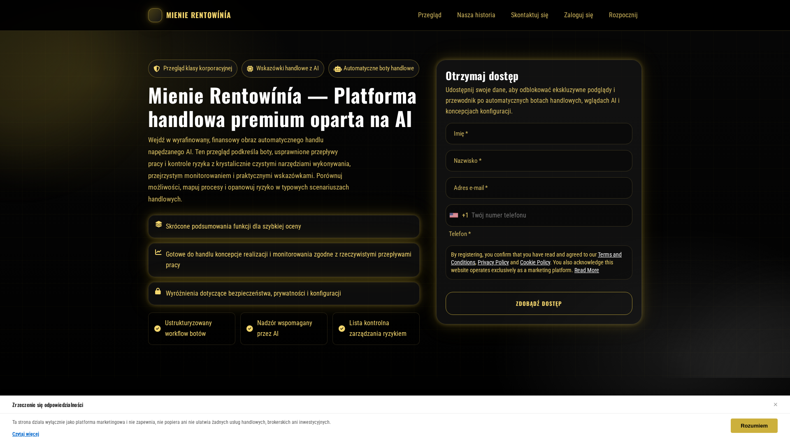Follow the Czytaj więcej link
The height and width of the screenshot is (444, 790).
pos(26,434)
